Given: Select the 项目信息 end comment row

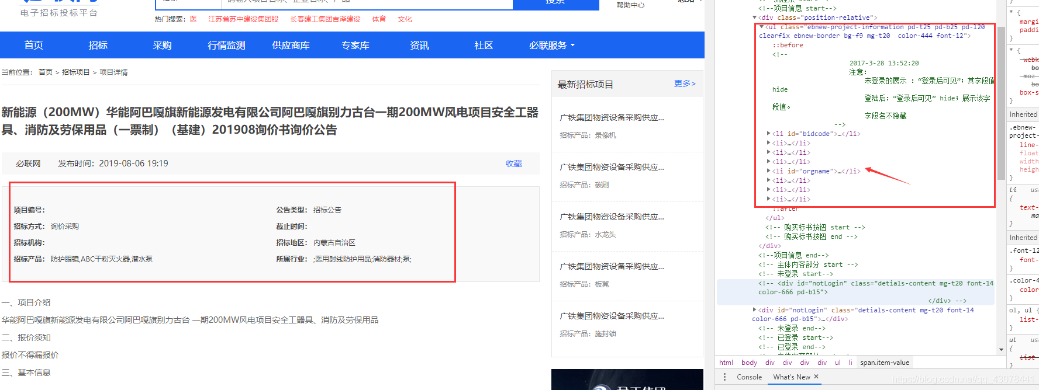Looking at the screenshot, I should click(793, 255).
